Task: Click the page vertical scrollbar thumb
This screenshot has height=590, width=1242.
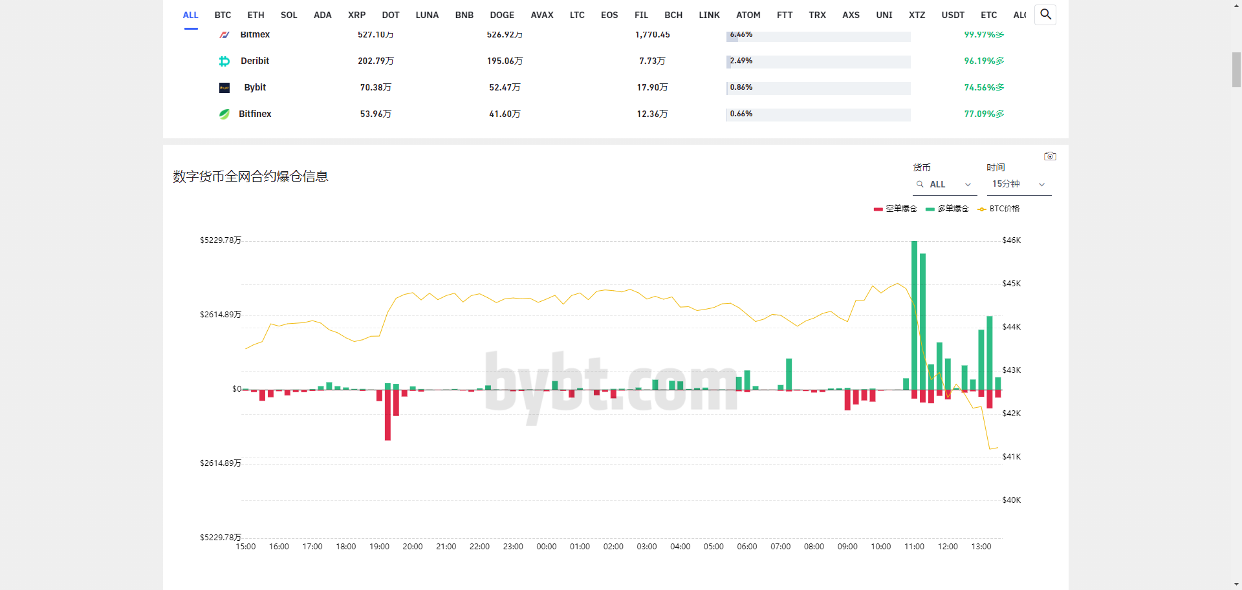Action: [1236, 70]
